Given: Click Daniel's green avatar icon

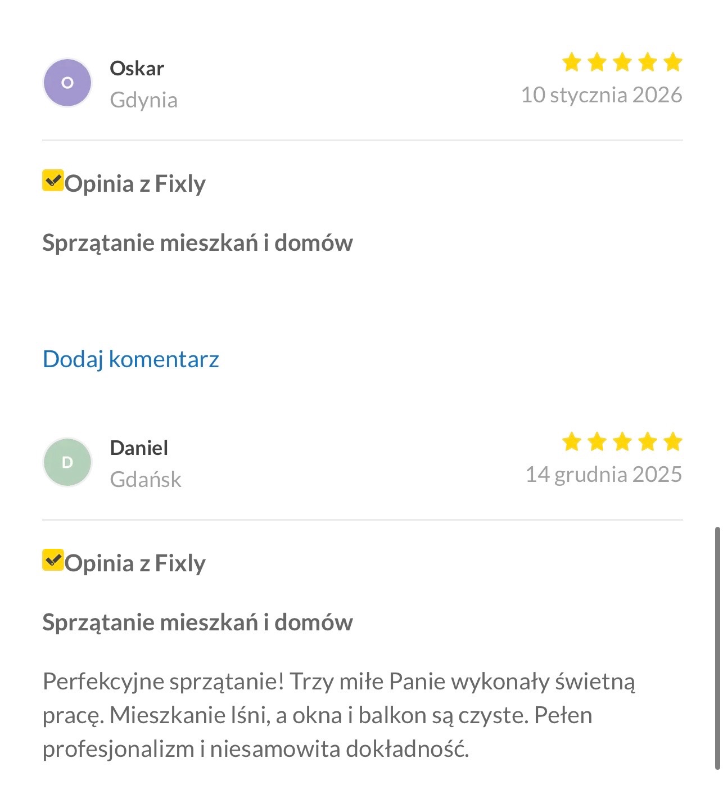Looking at the screenshot, I should coord(67,462).
